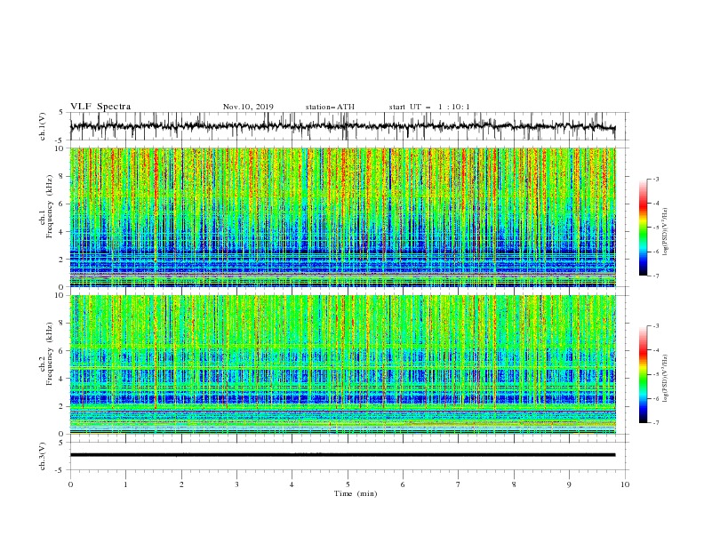Click the "8" kHz tick of ch.2 spectrogram
Image resolution: width=704 pixels, height=544 pixels.
tap(61, 324)
